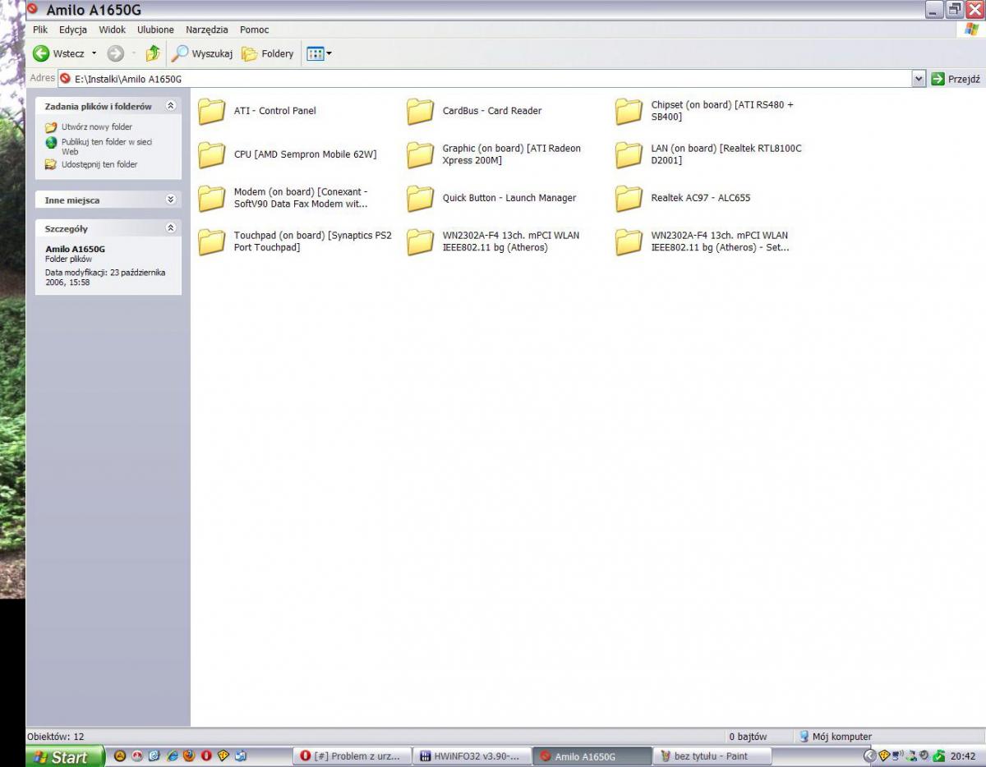Open the Widok menu
The width and height of the screenshot is (986, 767).
[112, 30]
